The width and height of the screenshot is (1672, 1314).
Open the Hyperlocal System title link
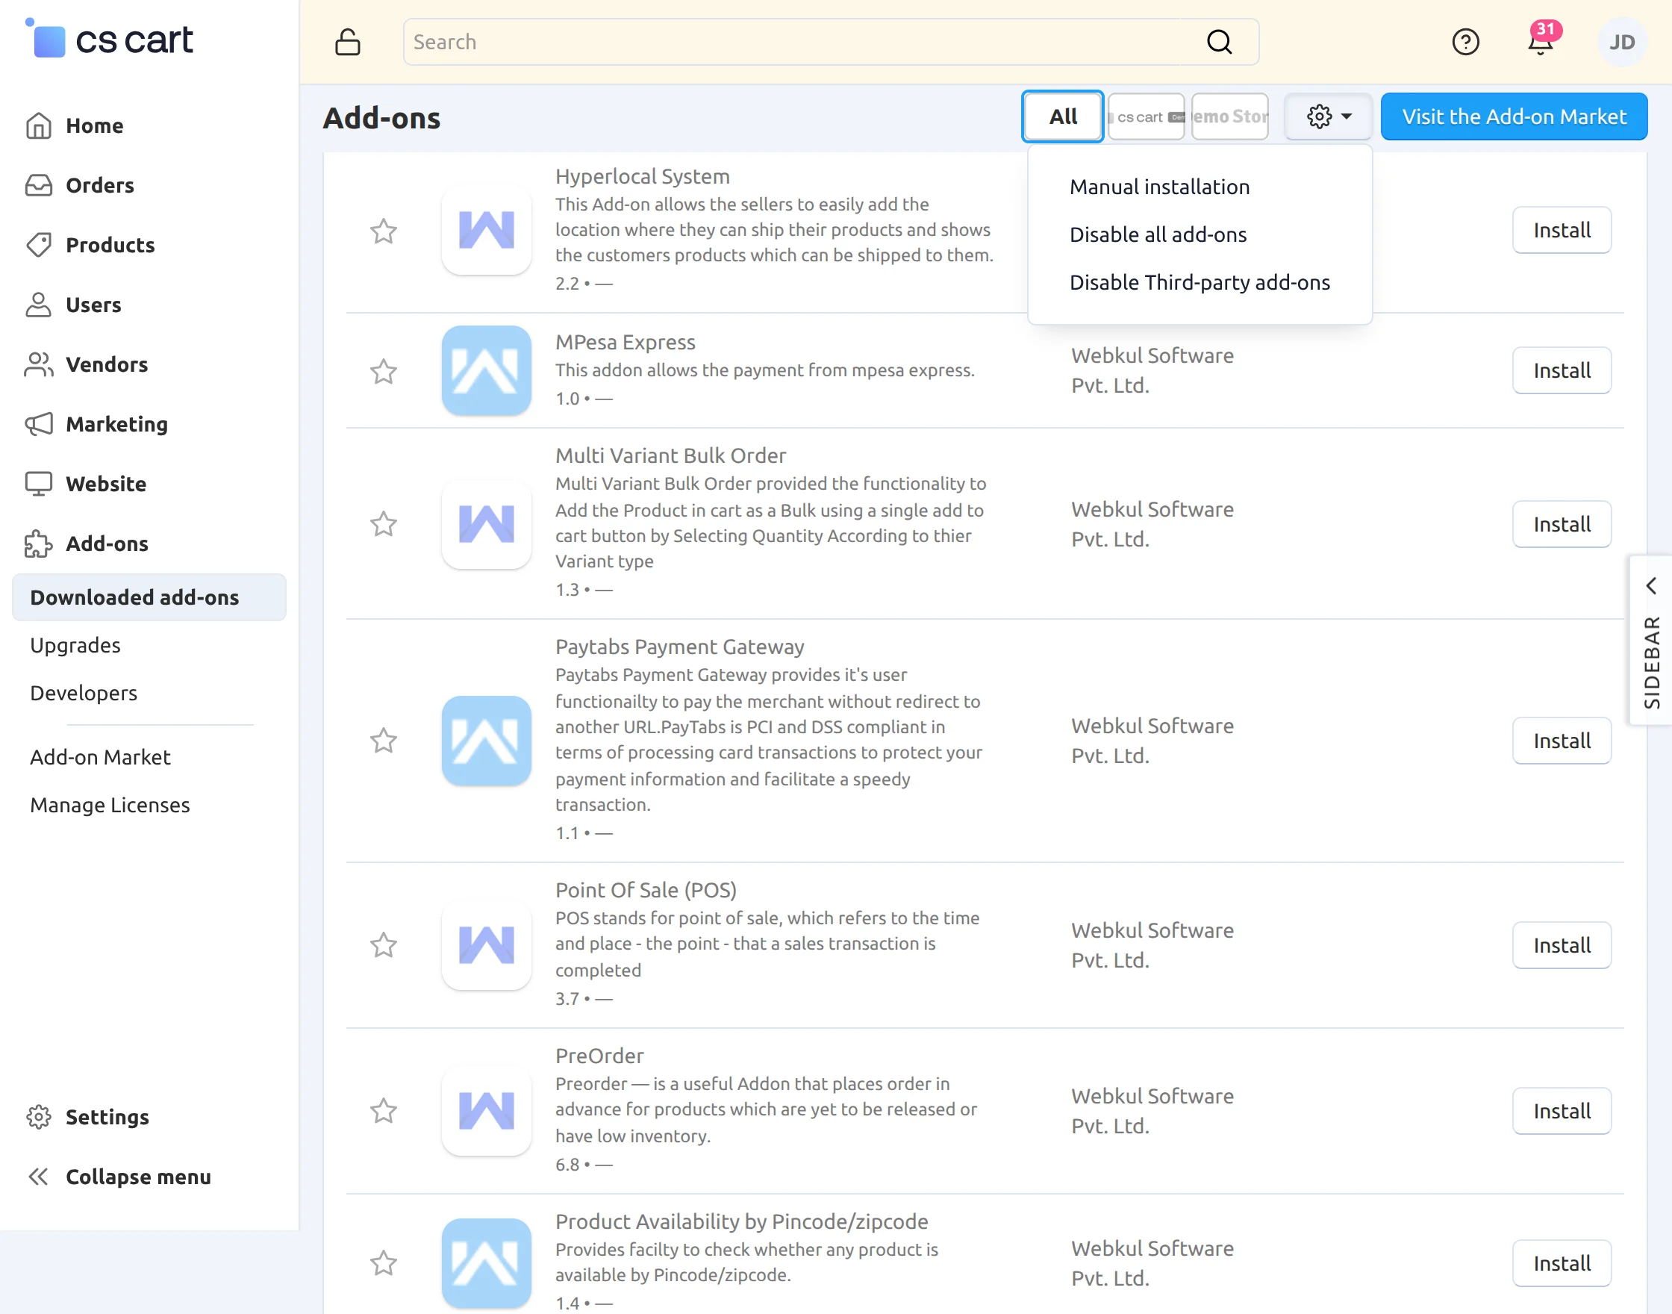tap(642, 176)
